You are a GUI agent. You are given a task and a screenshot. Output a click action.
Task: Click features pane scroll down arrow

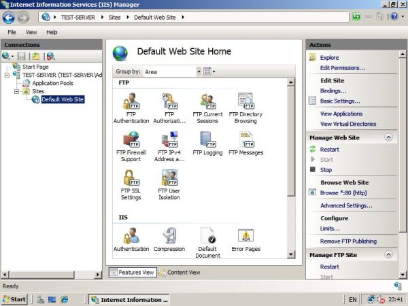coord(291,254)
